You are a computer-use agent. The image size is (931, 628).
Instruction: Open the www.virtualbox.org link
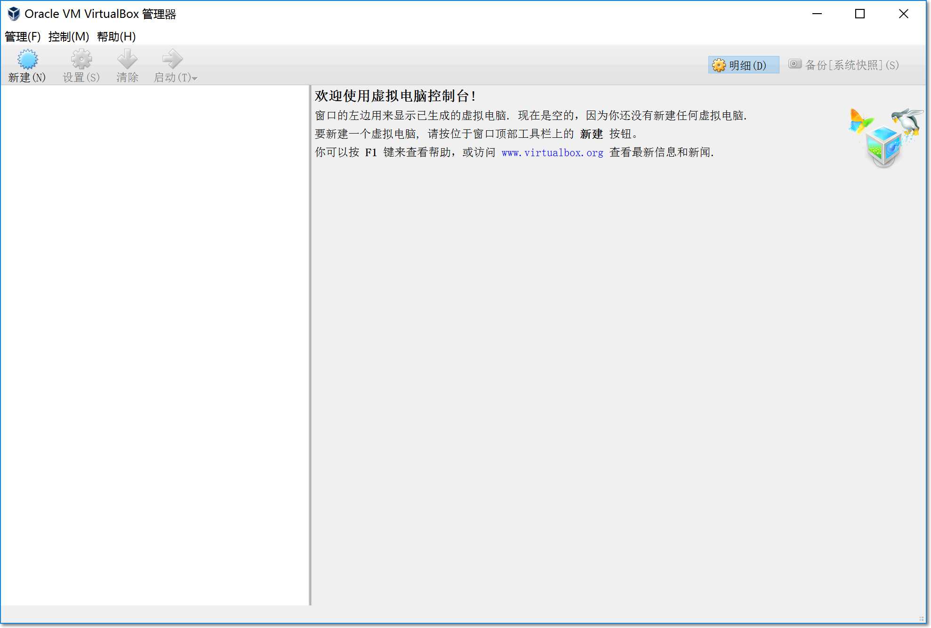coord(552,153)
